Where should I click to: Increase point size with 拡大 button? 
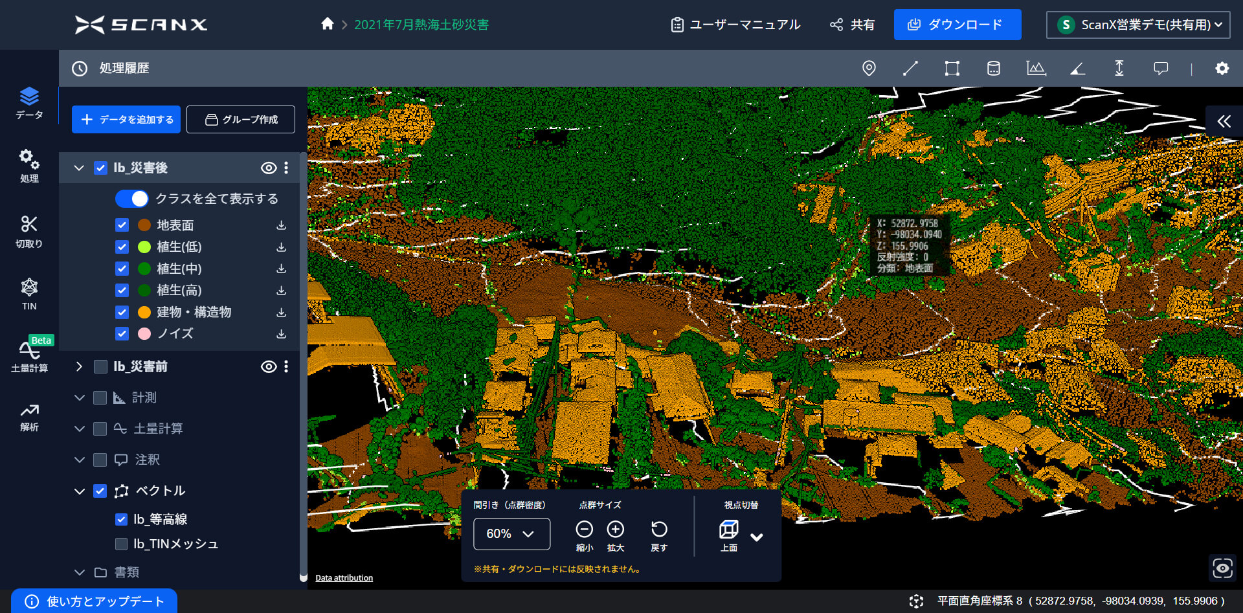pos(615,529)
